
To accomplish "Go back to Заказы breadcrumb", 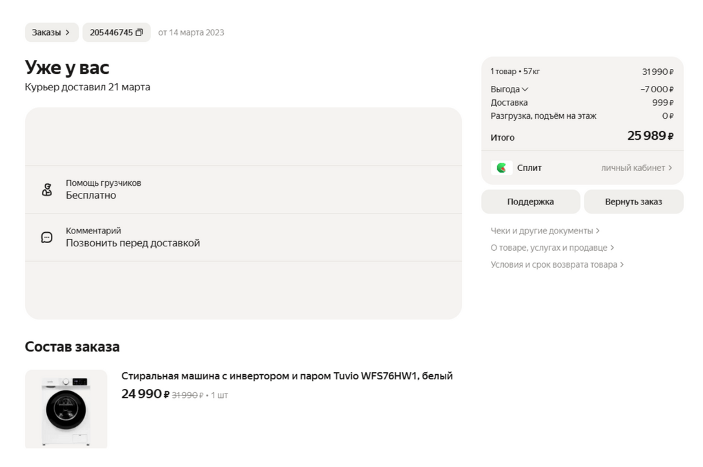I will [x=51, y=33].
